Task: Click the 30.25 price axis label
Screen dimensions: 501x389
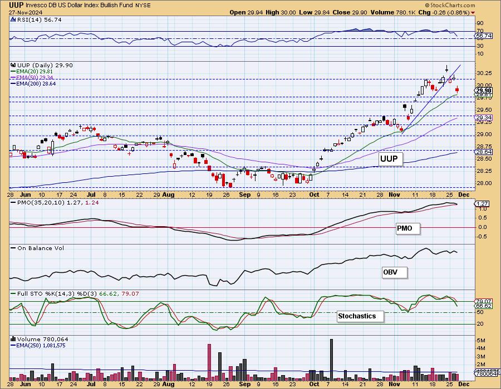Action: pyautogui.click(x=484, y=73)
